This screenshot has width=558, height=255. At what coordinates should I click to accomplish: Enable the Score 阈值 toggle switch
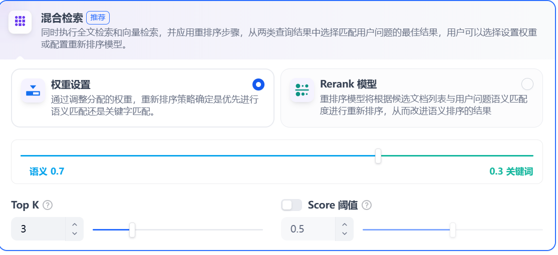tap(292, 205)
